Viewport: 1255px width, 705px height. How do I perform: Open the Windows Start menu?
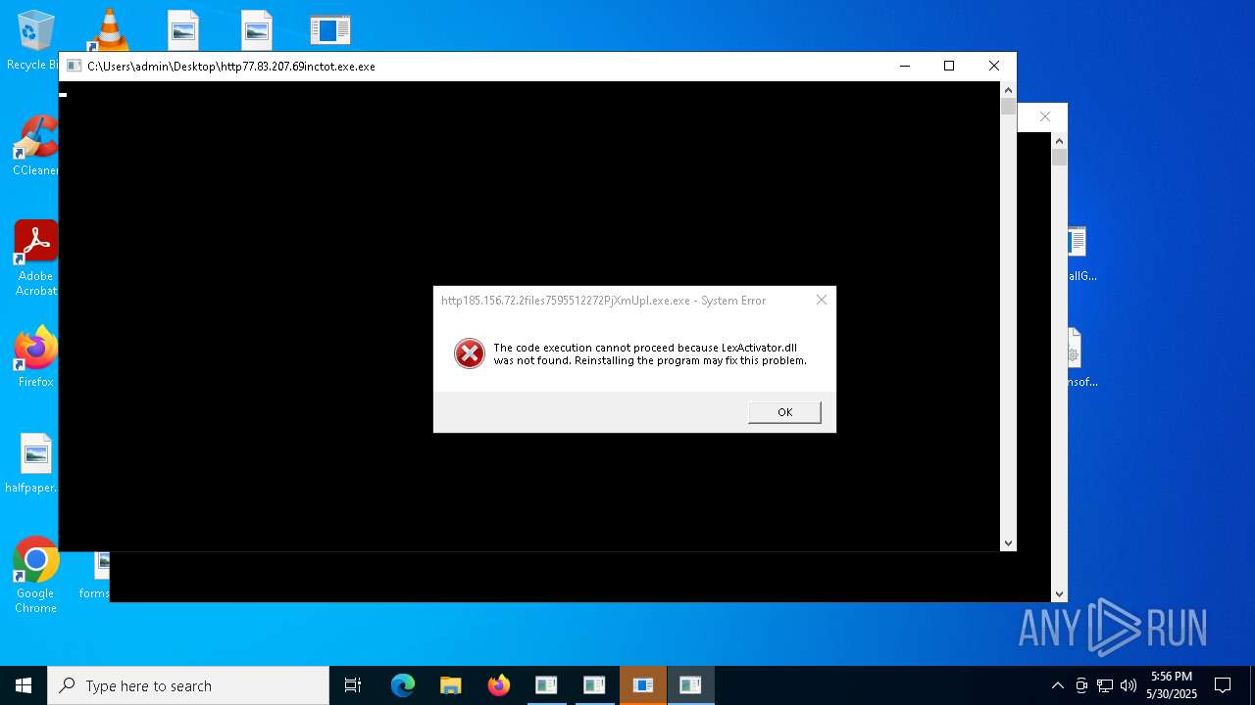(x=24, y=685)
